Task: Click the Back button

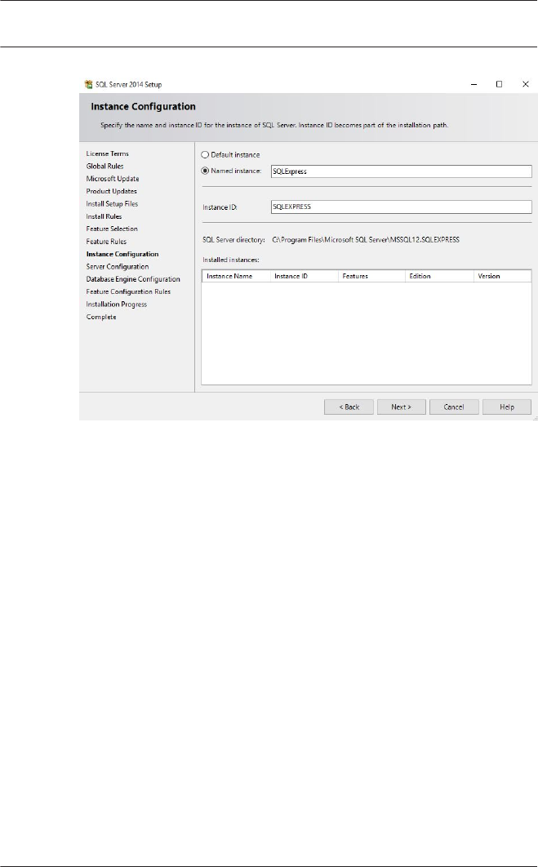Action: click(x=349, y=407)
